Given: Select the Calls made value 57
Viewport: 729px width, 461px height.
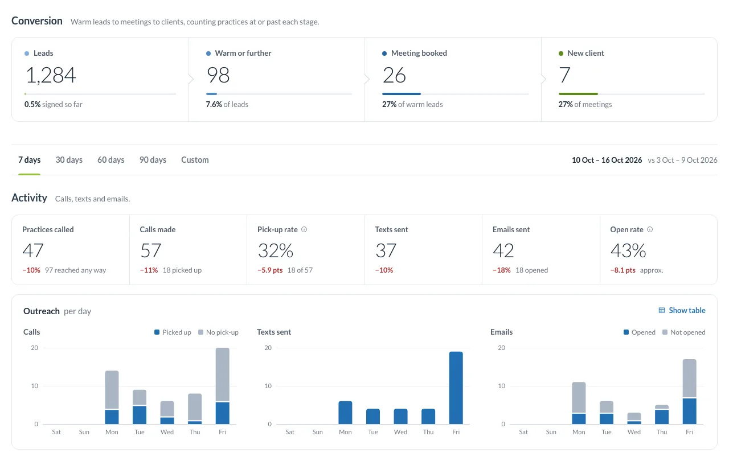Looking at the screenshot, I should tap(150, 250).
